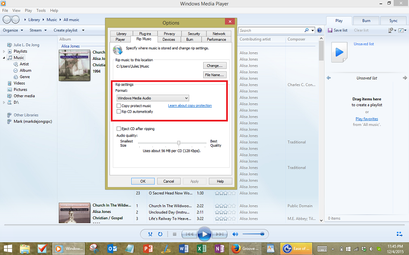This screenshot has height=255, width=409.
Task: Open the Word taskbar icon
Action: pos(184,249)
